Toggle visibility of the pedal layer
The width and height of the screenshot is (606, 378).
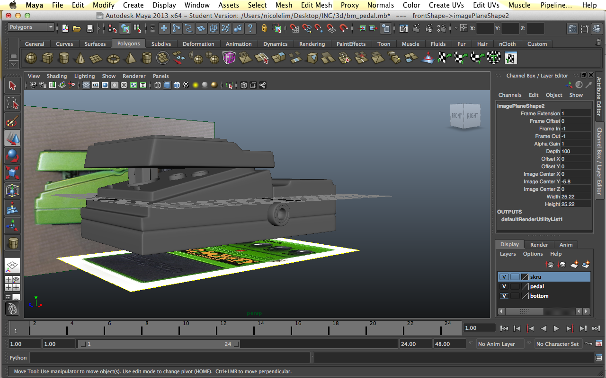point(504,286)
